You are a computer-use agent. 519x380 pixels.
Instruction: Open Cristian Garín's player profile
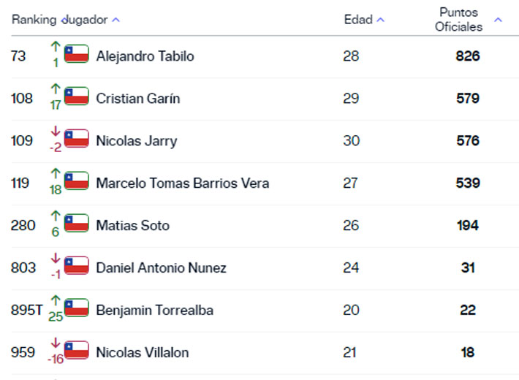[x=137, y=98]
